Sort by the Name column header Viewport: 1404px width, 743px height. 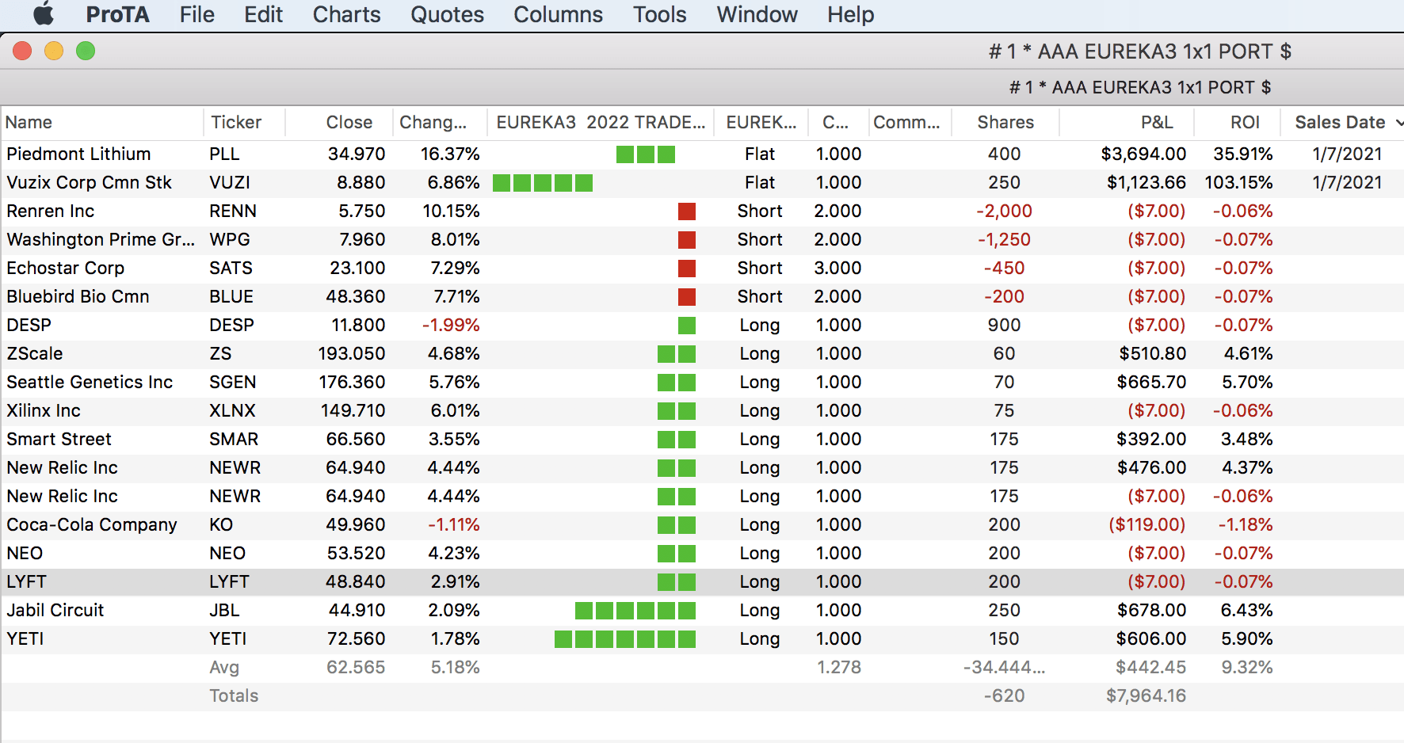[x=102, y=123]
